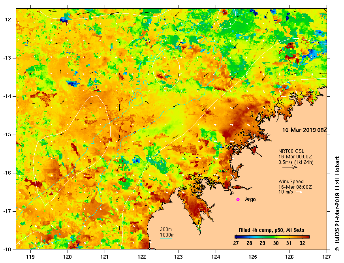Click the '127' longitude axis label
The height and width of the screenshot is (263, 344).
[x=327, y=257]
